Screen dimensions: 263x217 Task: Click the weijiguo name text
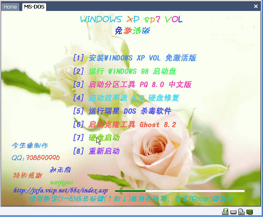click(62, 183)
